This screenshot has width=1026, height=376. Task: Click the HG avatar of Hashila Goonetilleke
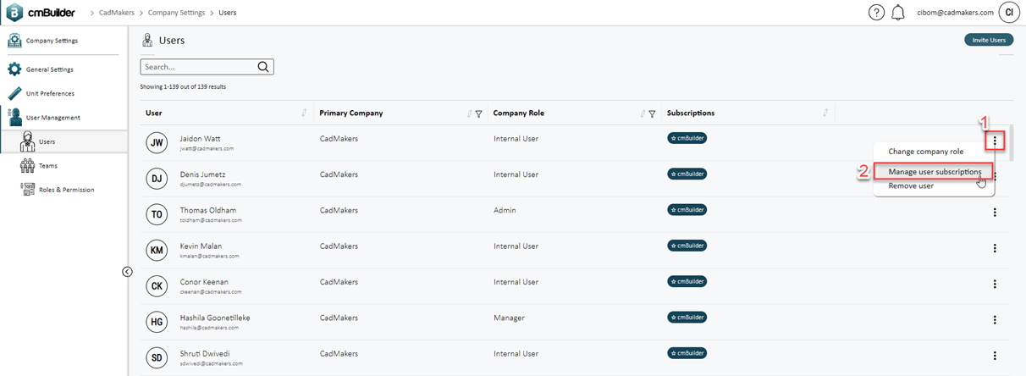pyautogui.click(x=157, y=322)
